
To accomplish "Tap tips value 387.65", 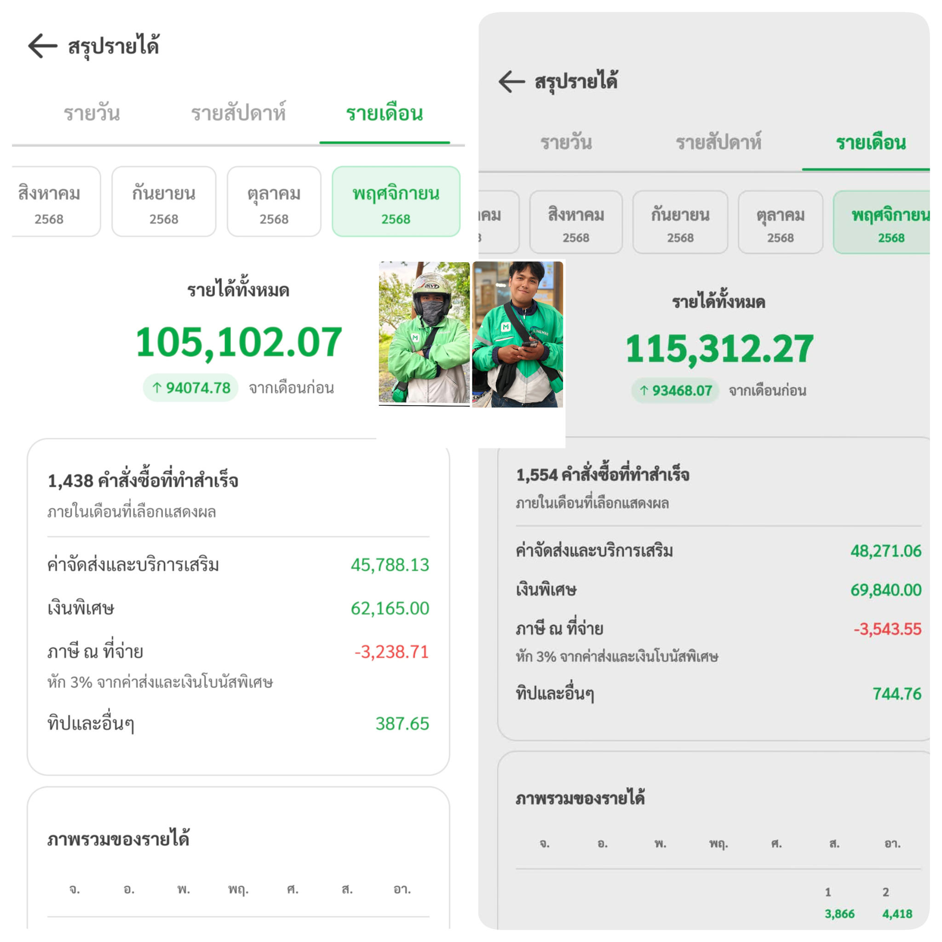I will tap(402, 724).
